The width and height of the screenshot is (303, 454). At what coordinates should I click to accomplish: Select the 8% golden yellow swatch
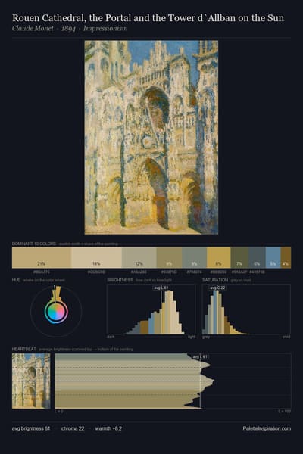[219, 257]
